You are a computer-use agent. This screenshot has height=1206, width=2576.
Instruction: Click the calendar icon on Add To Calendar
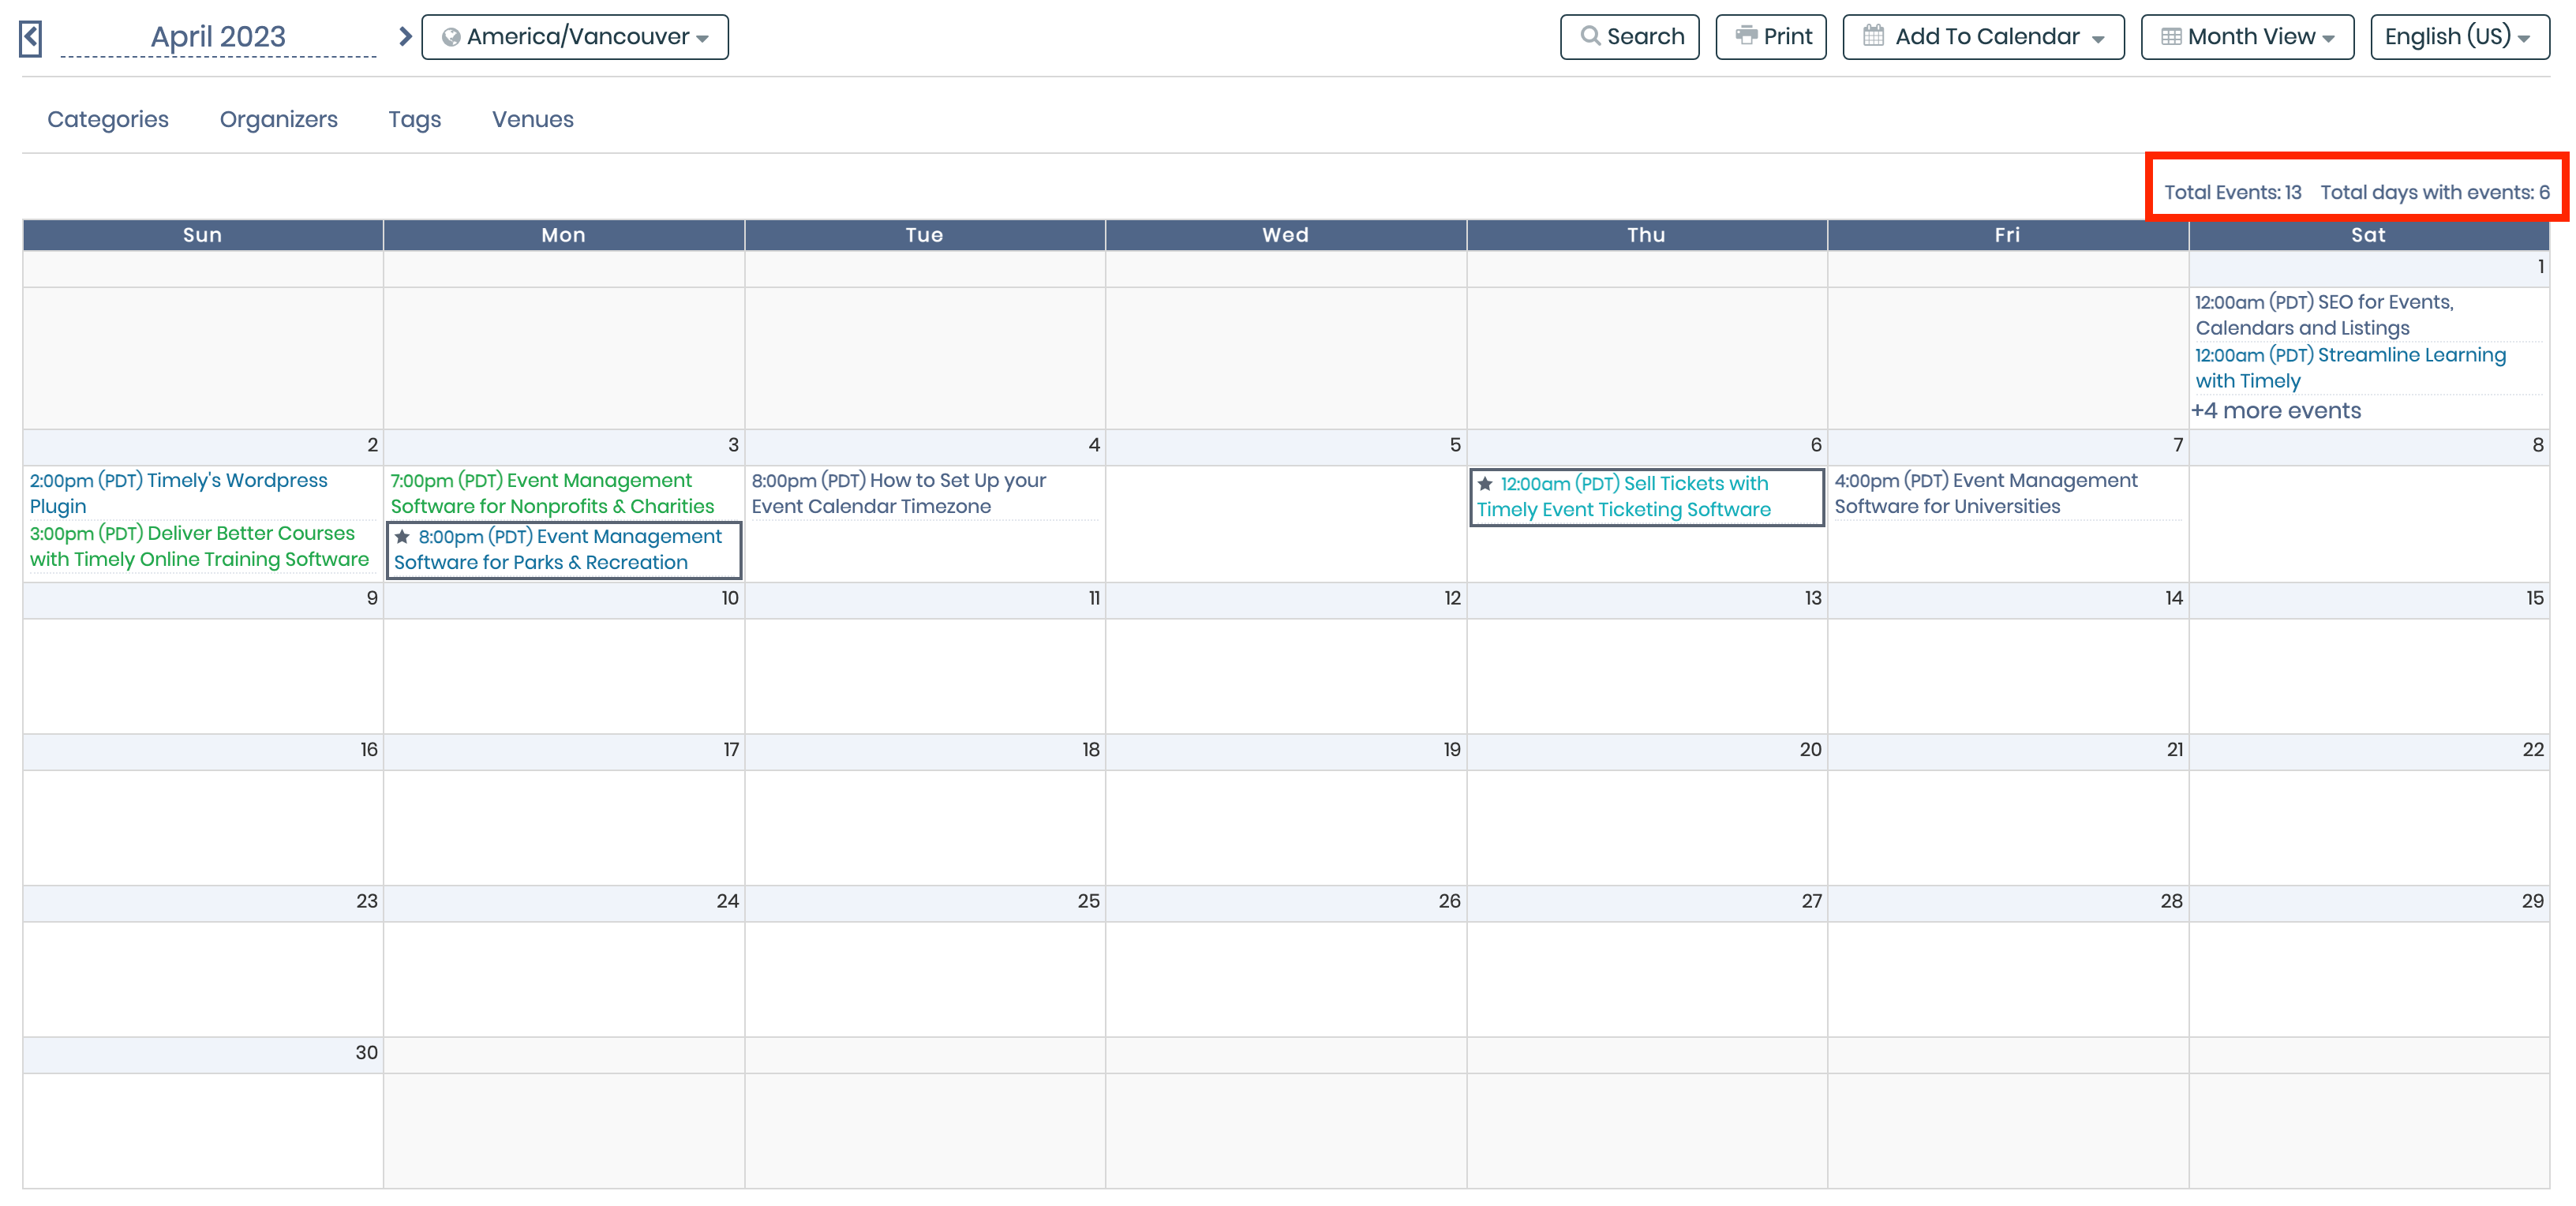point(1873,36)
